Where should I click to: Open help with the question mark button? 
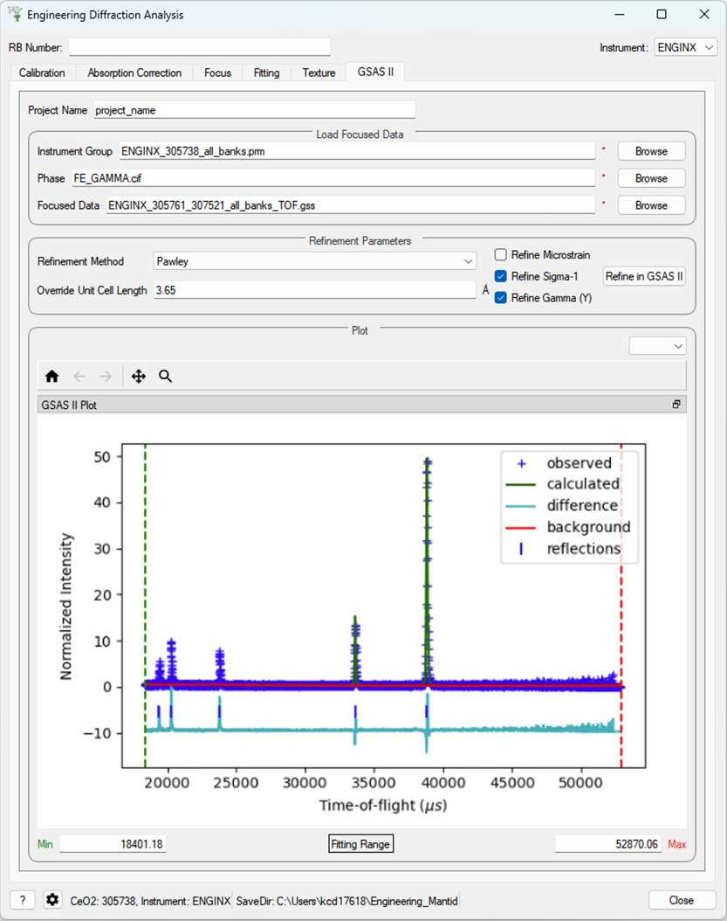pos(22,900)
